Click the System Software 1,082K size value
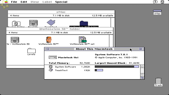 click(x=86, y=67)
